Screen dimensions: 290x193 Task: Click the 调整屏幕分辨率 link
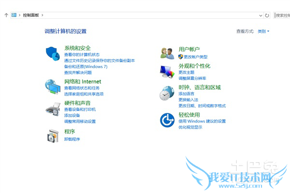pyautogui.click(x=192, y=78)
